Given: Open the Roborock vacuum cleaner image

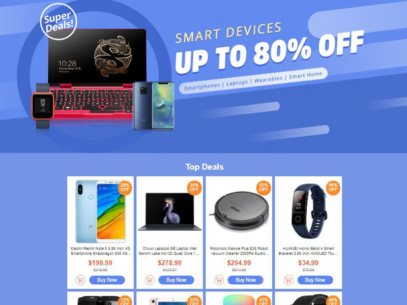Looking at the screenshot, I should coord(239,211).
